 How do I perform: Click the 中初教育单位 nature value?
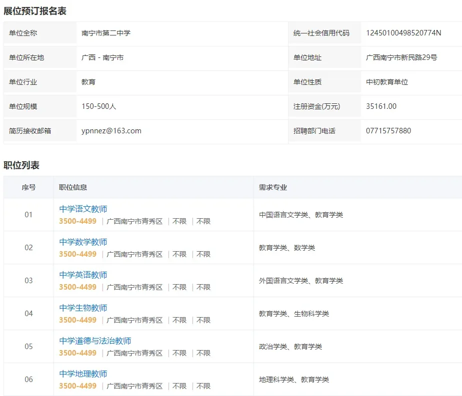click(387, 82)
